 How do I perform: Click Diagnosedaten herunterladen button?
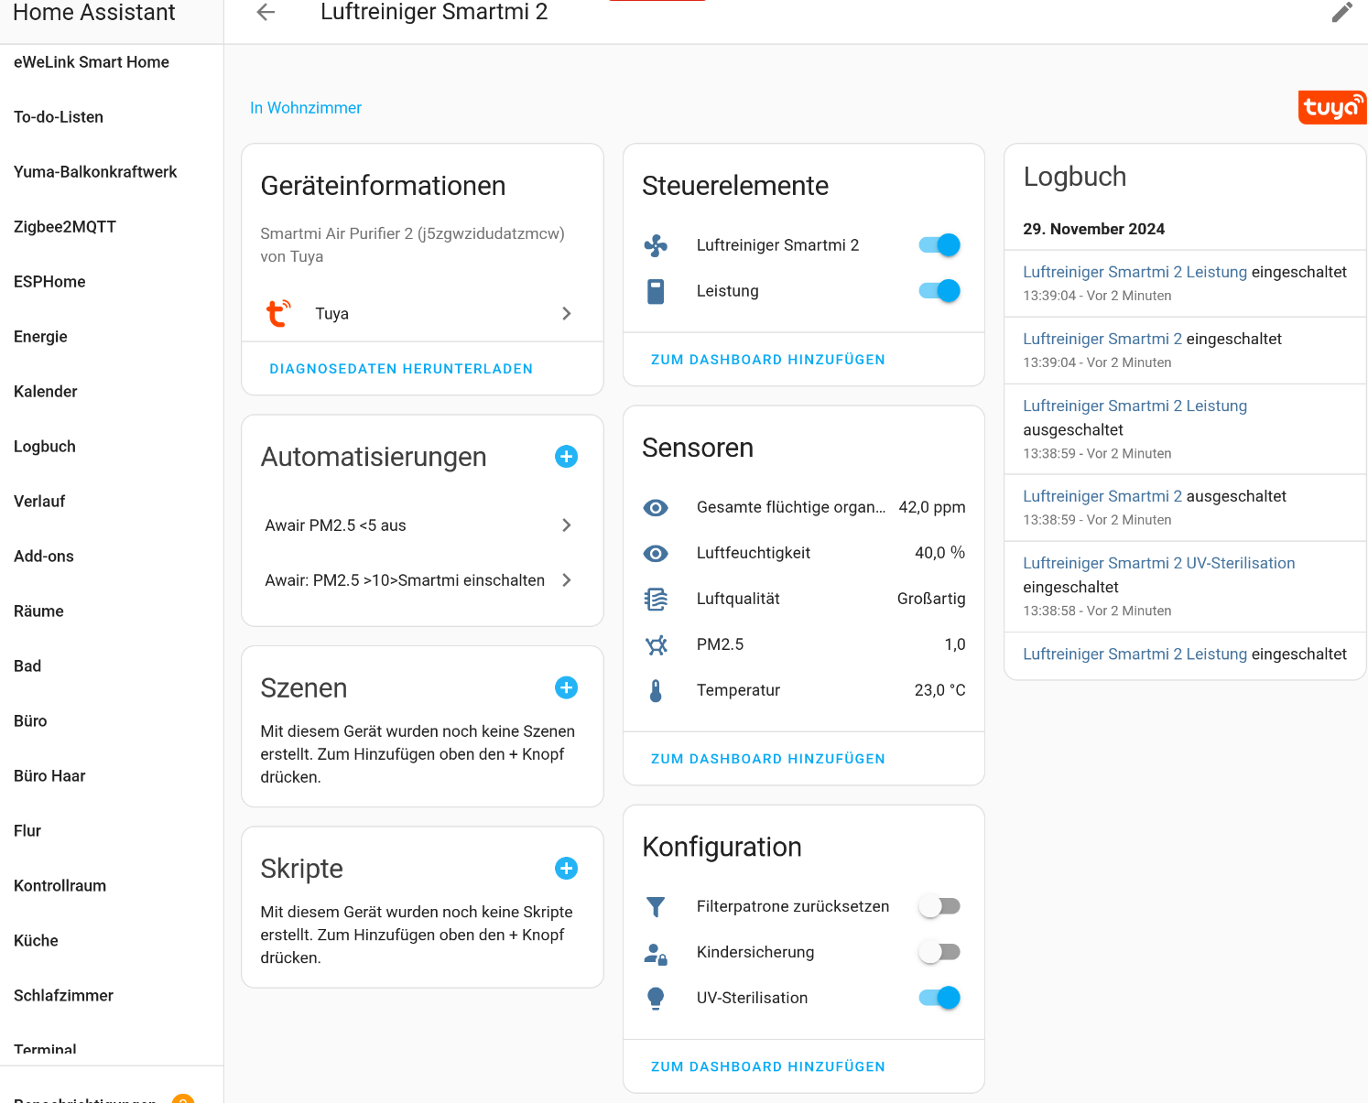(401, 369)
